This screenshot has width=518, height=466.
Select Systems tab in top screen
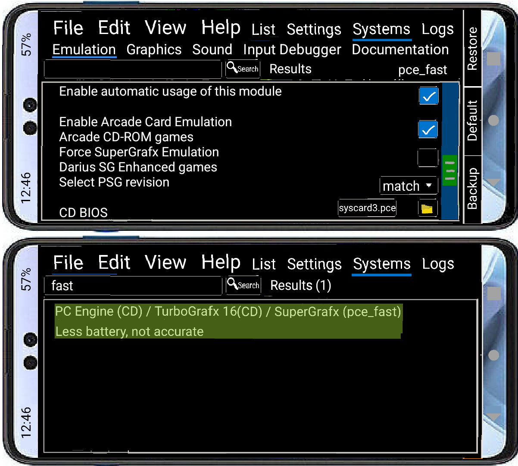pos(381,30)
